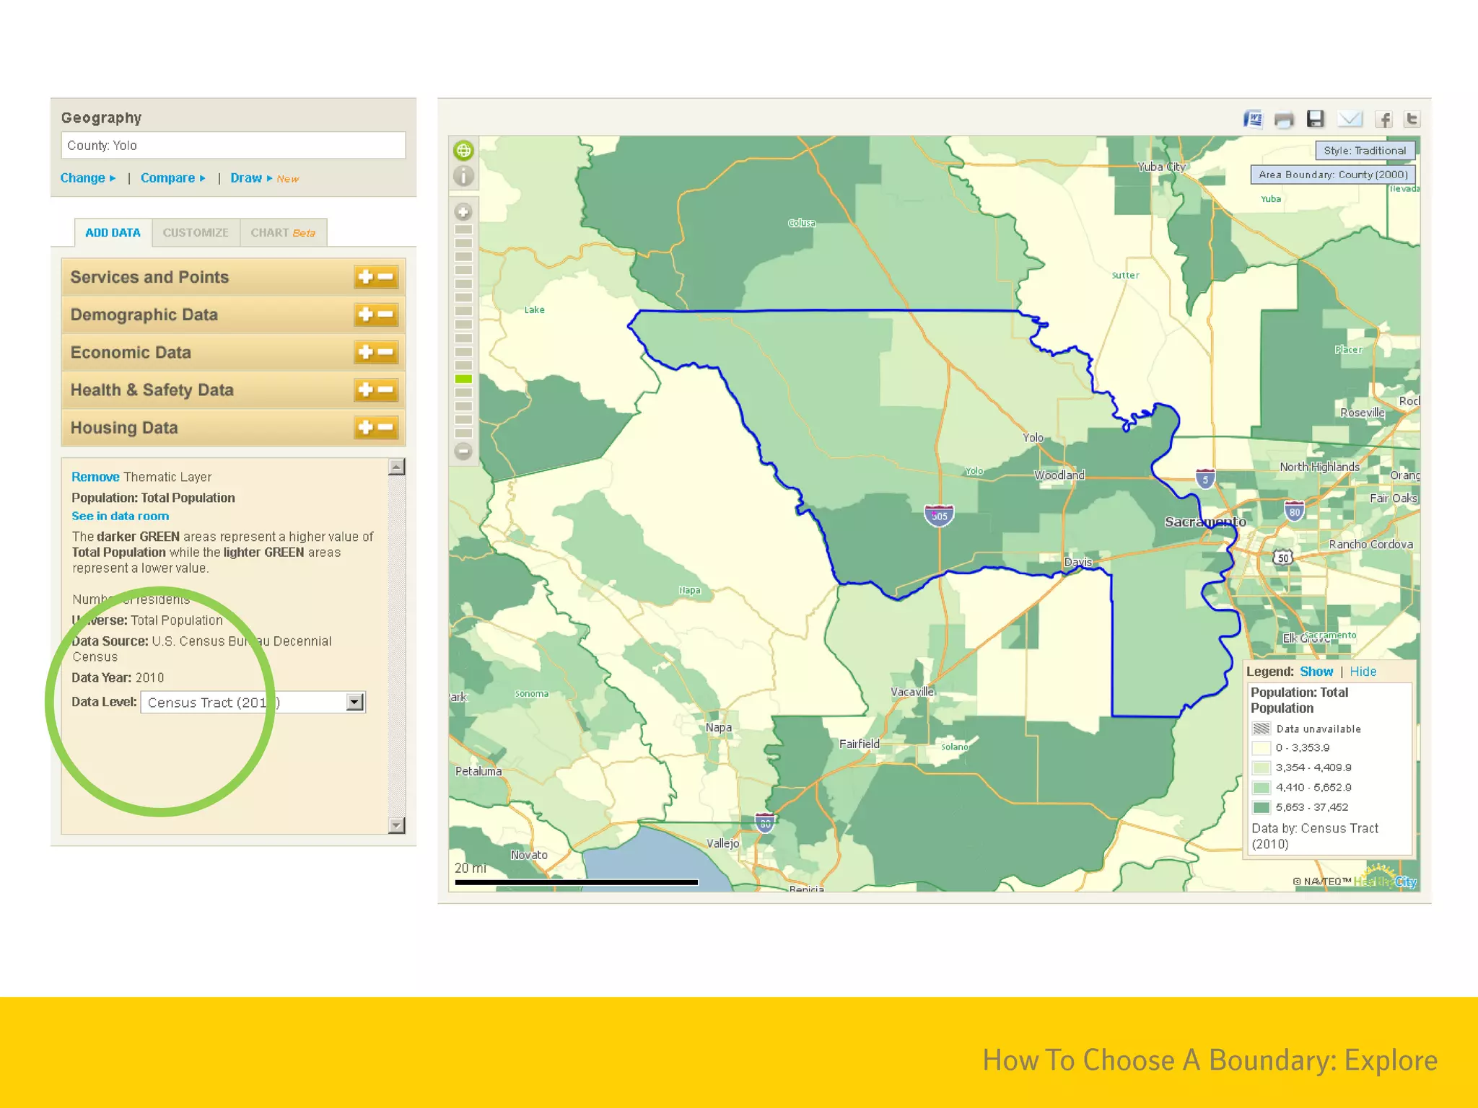Expand Services and Points section
Image resolution: width=1478 pixels, height=1108 pixels.
pyautogui.click(x=376, y=277)
